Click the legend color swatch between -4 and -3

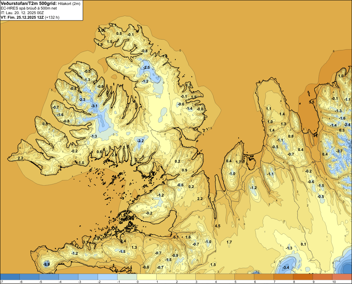69,277
